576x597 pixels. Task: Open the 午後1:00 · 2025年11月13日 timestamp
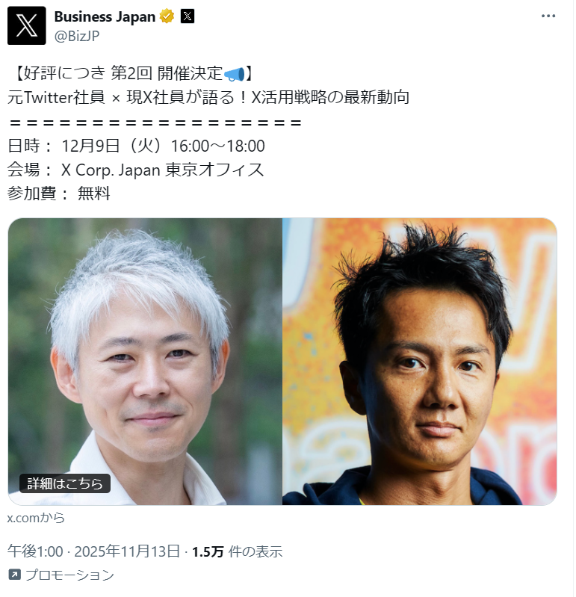click(x=93, y=551)
